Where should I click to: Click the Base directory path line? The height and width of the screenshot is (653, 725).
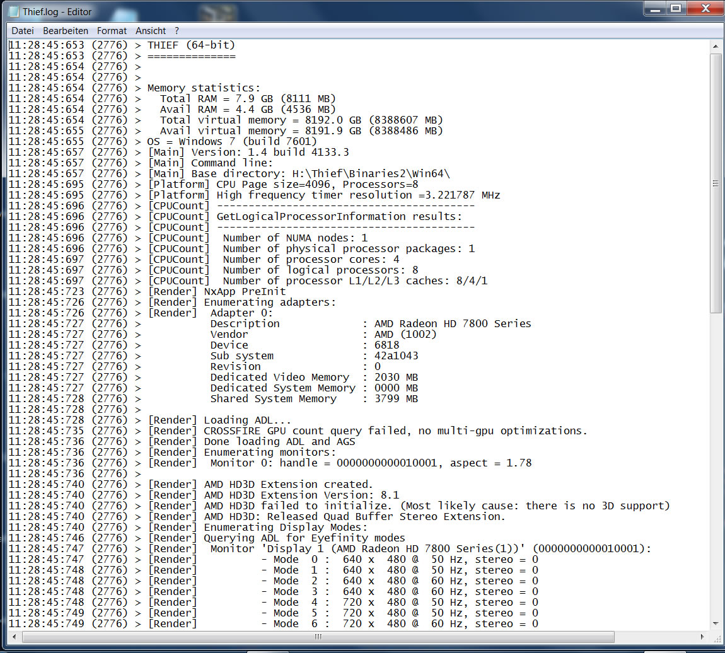299,174
